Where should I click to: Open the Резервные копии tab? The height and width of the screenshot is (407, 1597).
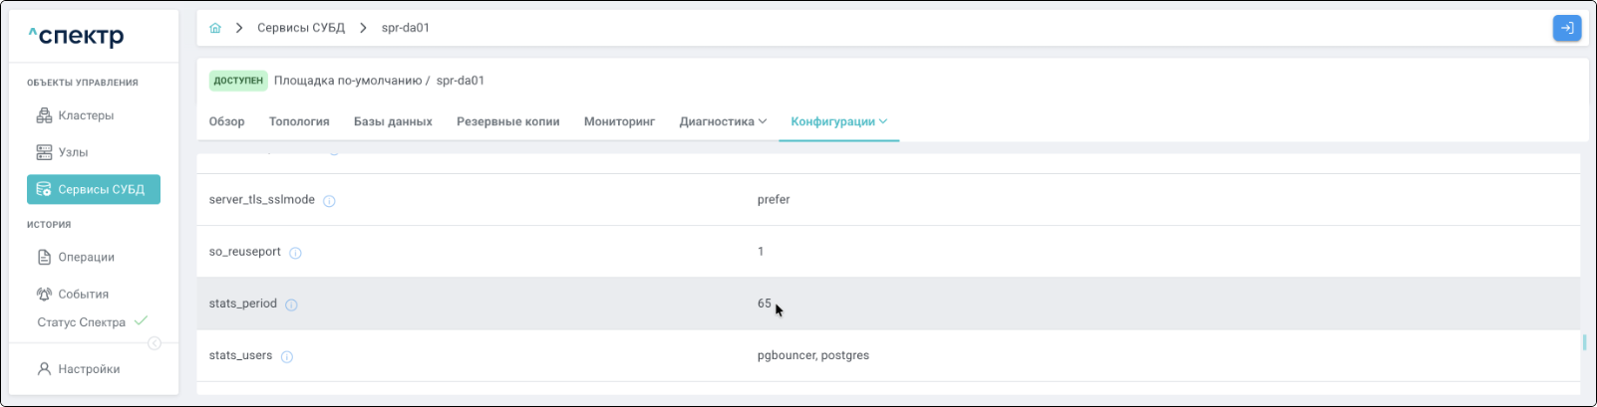coord(507,121)
